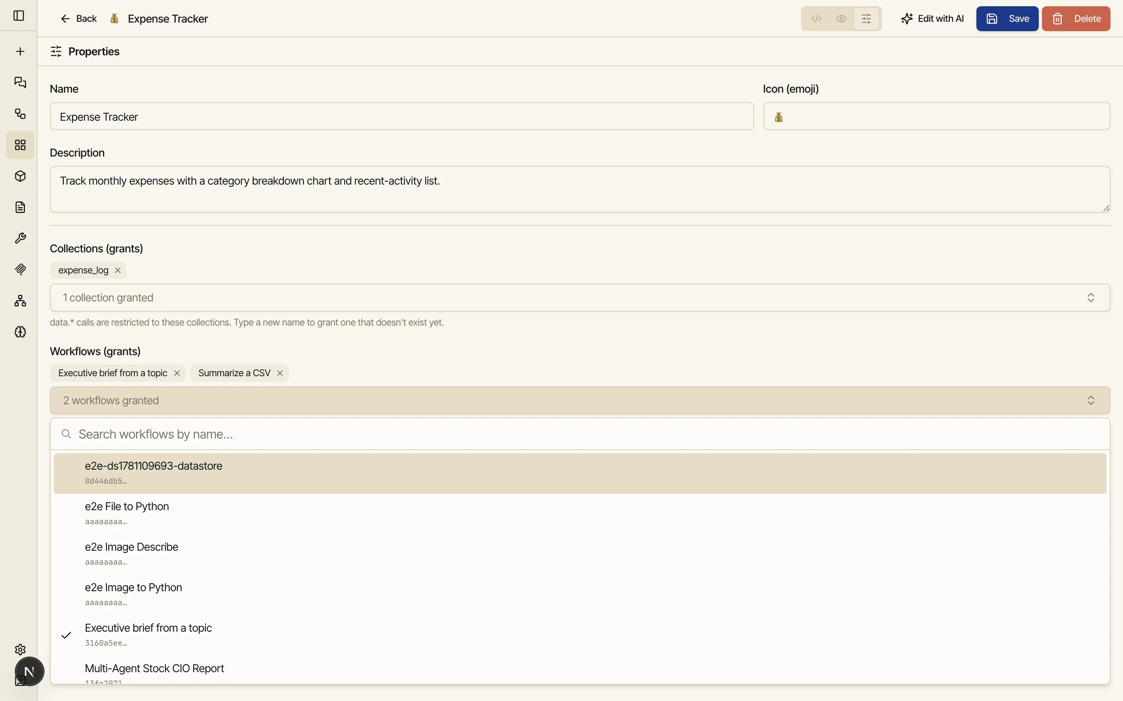
Task: Open the settings gear icon
Action: (x=20, y=649)
